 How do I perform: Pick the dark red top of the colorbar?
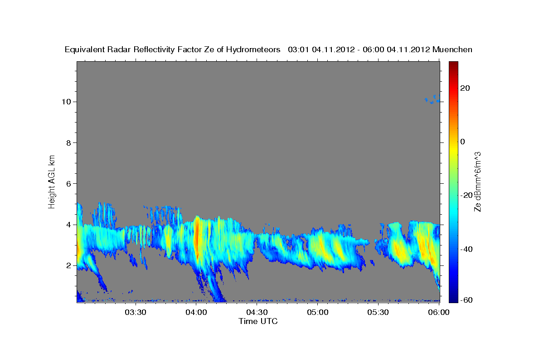point(453,65)
